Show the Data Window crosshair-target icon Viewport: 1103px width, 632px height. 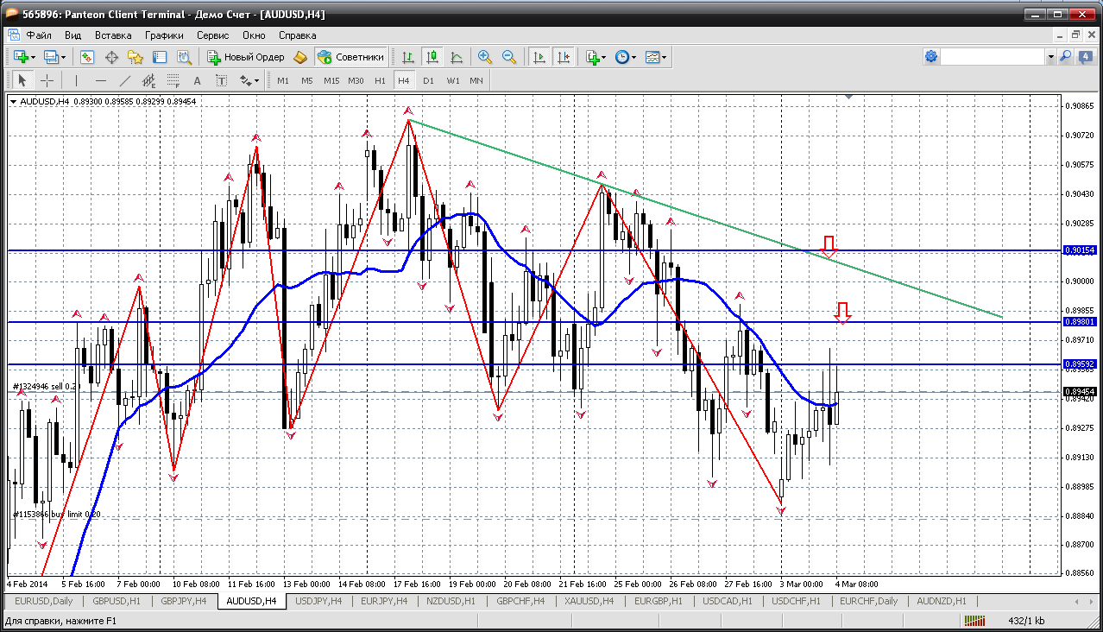pos(111,57)
